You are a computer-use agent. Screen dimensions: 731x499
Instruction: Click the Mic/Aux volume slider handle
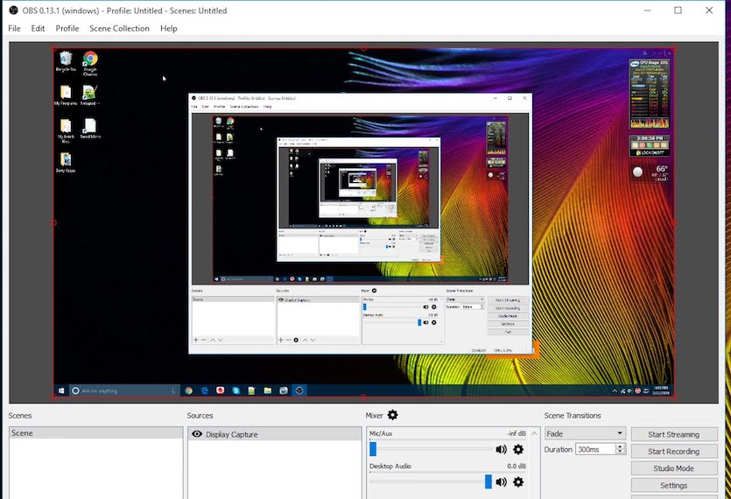373,449
